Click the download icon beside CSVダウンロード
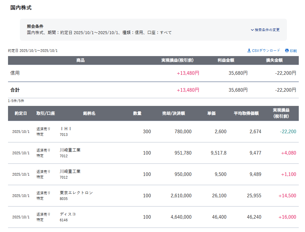This screenshot has width=305, height=232. pyautogui.click(x=249, y=50)
